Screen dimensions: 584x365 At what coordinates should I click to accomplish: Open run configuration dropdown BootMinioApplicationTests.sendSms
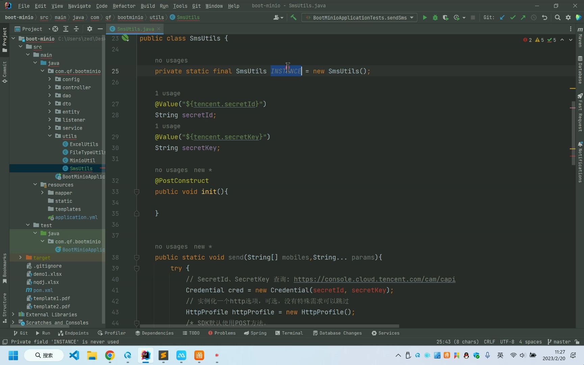(x=359, y=18)
